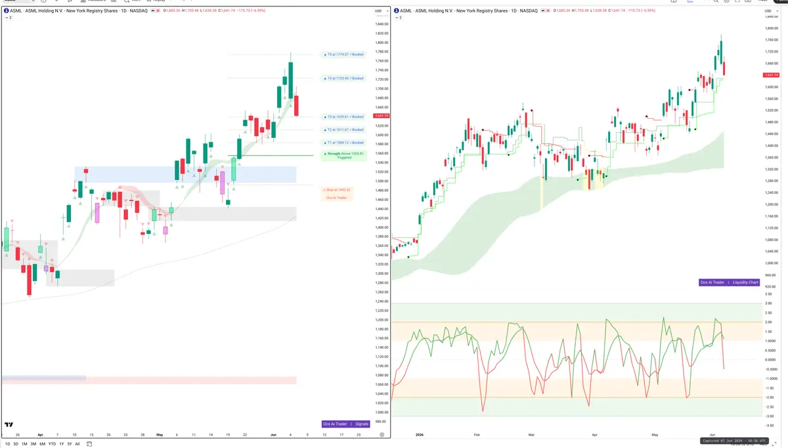
Task: Select the All time range button
Action: pos(77,444)
